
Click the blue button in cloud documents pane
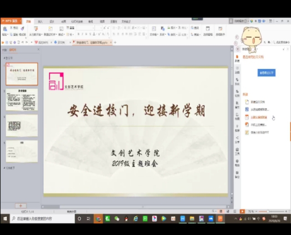pos(266,73)
